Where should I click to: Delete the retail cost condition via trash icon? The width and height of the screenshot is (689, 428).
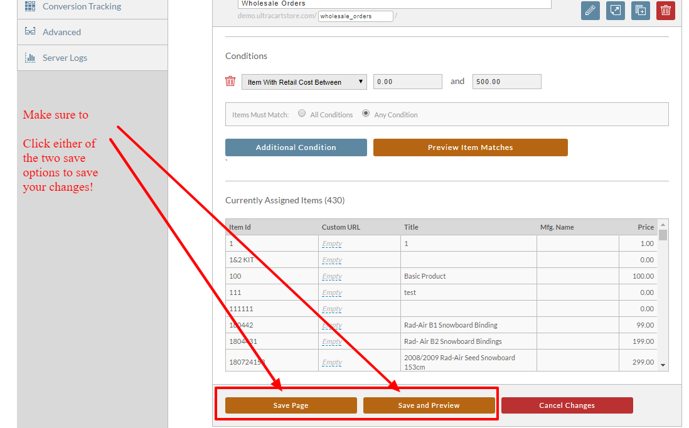coord(230,82)
